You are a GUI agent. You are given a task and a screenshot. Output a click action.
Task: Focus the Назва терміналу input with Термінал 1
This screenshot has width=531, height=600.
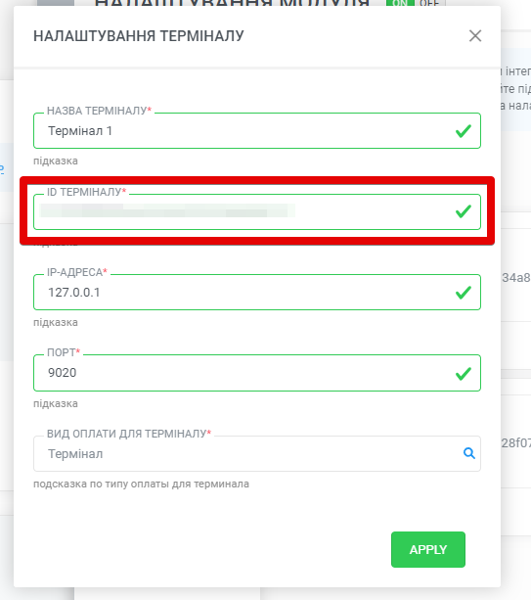click(257, 131)
